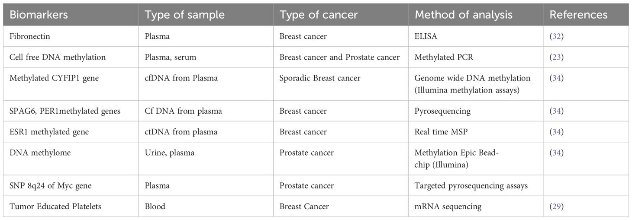Open reference 34 in Methylated CYFIP1 gene row
Screen dimensions: 632x220
(557, 78)
